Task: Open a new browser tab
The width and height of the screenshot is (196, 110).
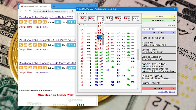Action: [54, 7]
